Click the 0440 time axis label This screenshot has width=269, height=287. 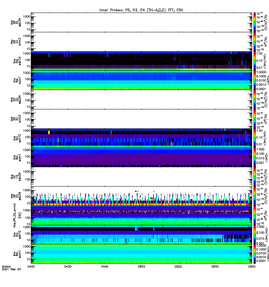click(104, 267)
